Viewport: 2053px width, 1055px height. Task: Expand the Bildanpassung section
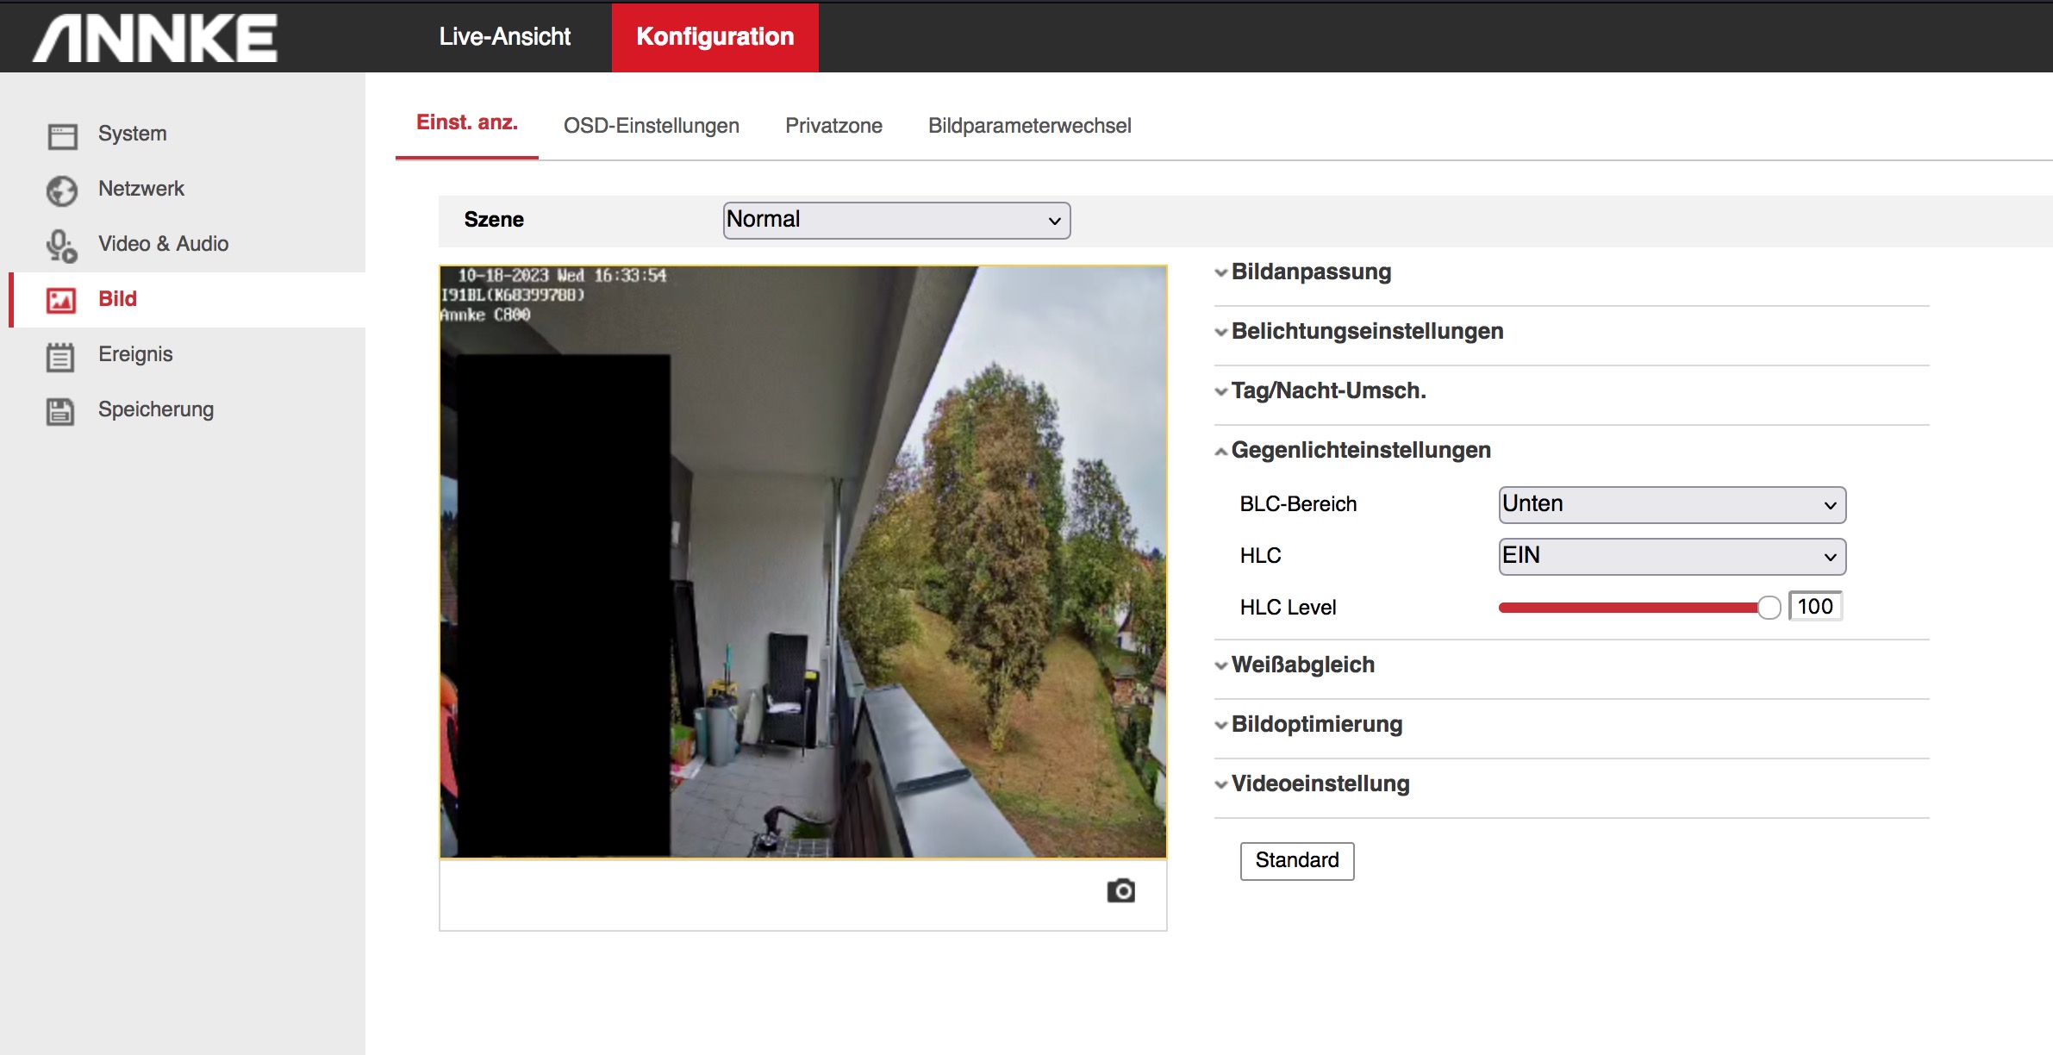click(x=1310, y=272)
